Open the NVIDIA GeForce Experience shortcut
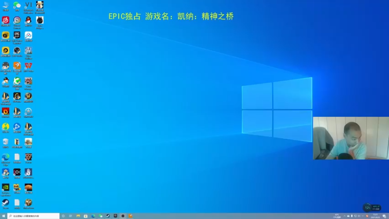389x219 pixels. click(x=5, y=190)
